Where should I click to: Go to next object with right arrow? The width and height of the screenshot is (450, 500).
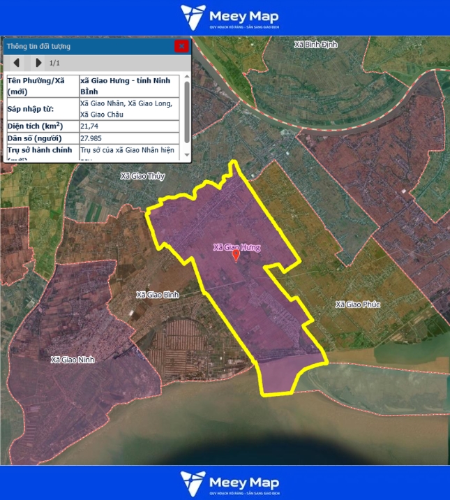pos(38,63)
